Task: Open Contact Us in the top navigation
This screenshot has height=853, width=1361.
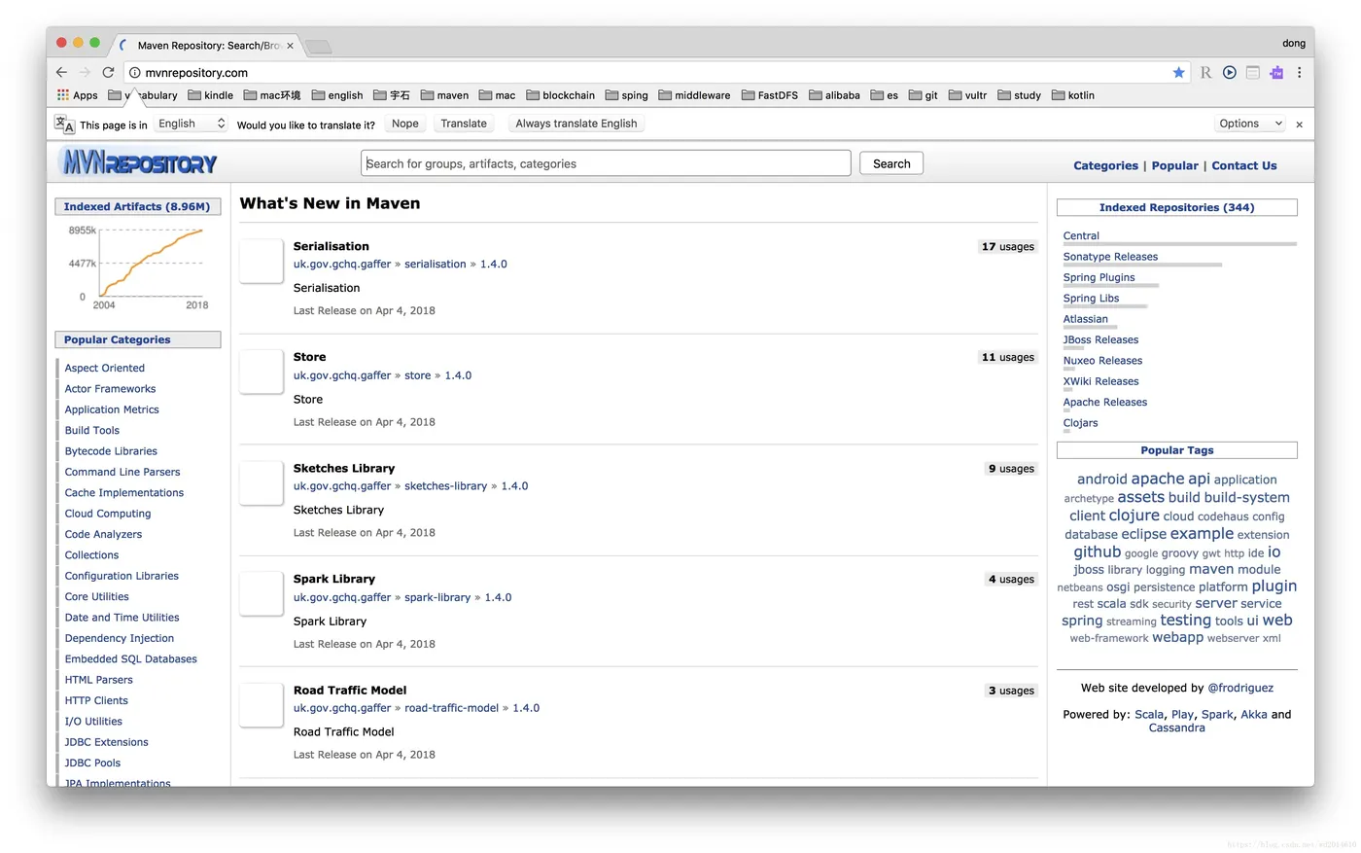Action: (x=1244, y=165)
